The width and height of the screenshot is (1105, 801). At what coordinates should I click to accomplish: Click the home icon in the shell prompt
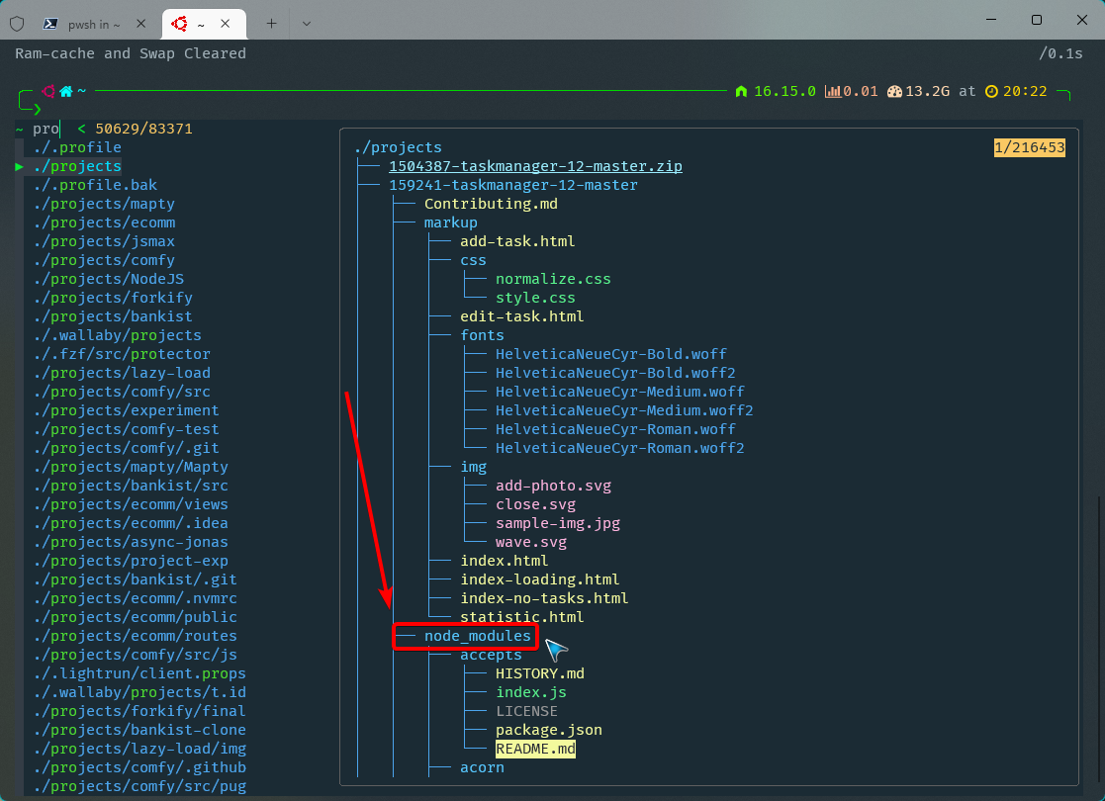click(x=65, y=90)
